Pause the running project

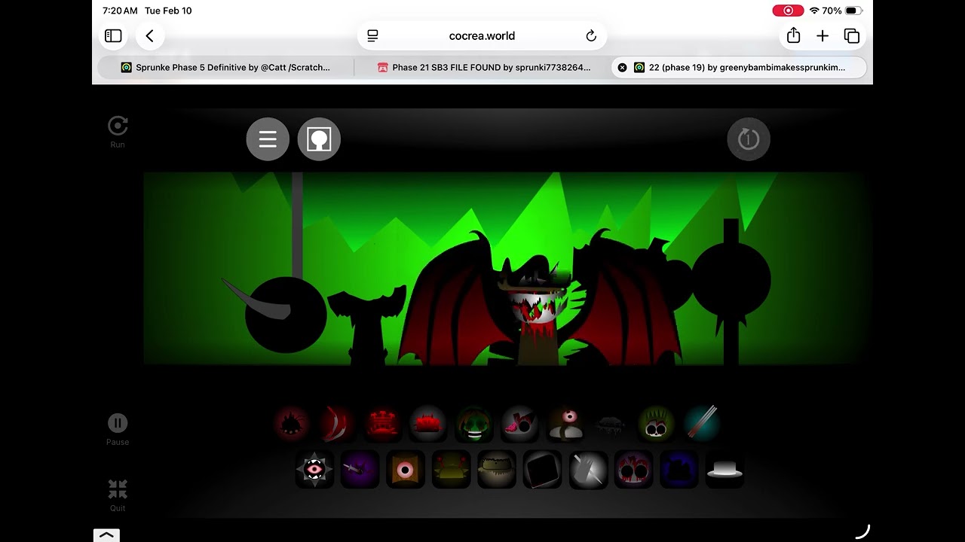(x=118, y=423)
